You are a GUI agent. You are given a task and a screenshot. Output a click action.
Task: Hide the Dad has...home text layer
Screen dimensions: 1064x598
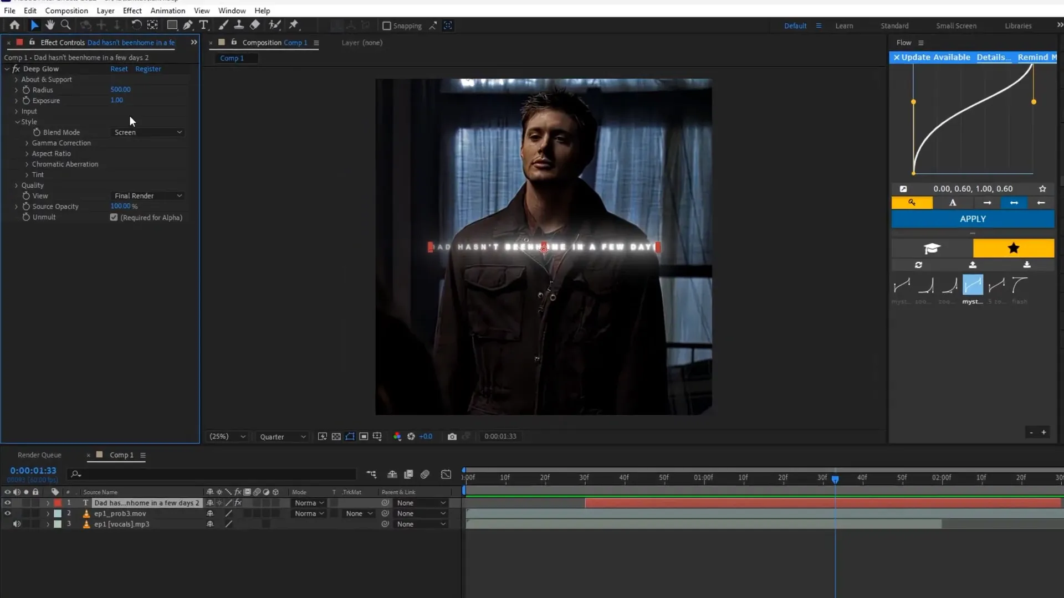(x=7, y=503)
